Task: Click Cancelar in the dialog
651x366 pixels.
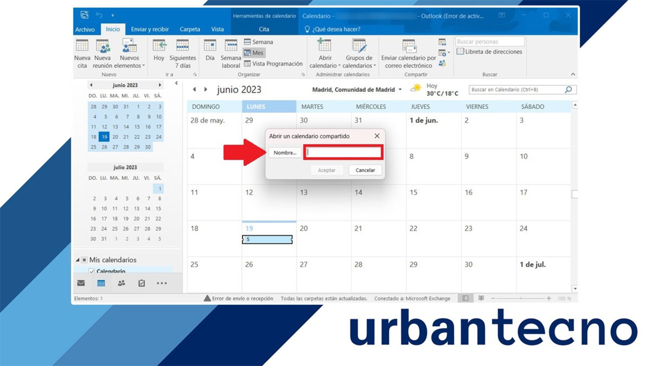Action: (365, 170)
